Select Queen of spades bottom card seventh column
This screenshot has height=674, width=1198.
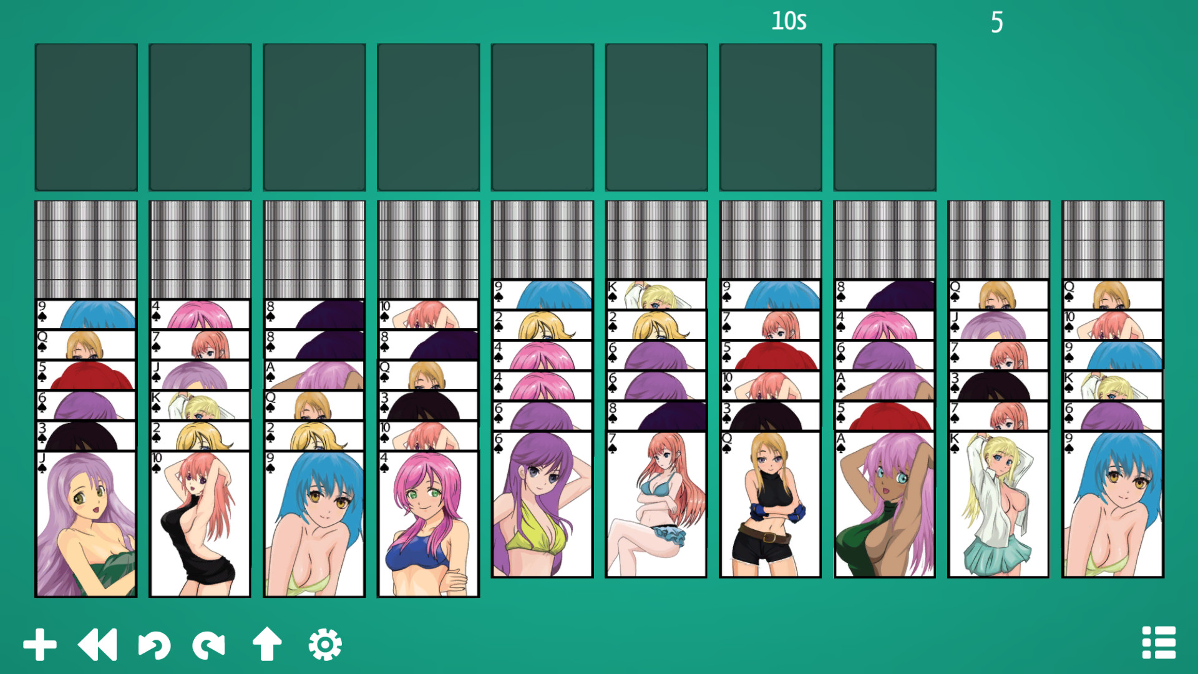[x=771, y=504]
